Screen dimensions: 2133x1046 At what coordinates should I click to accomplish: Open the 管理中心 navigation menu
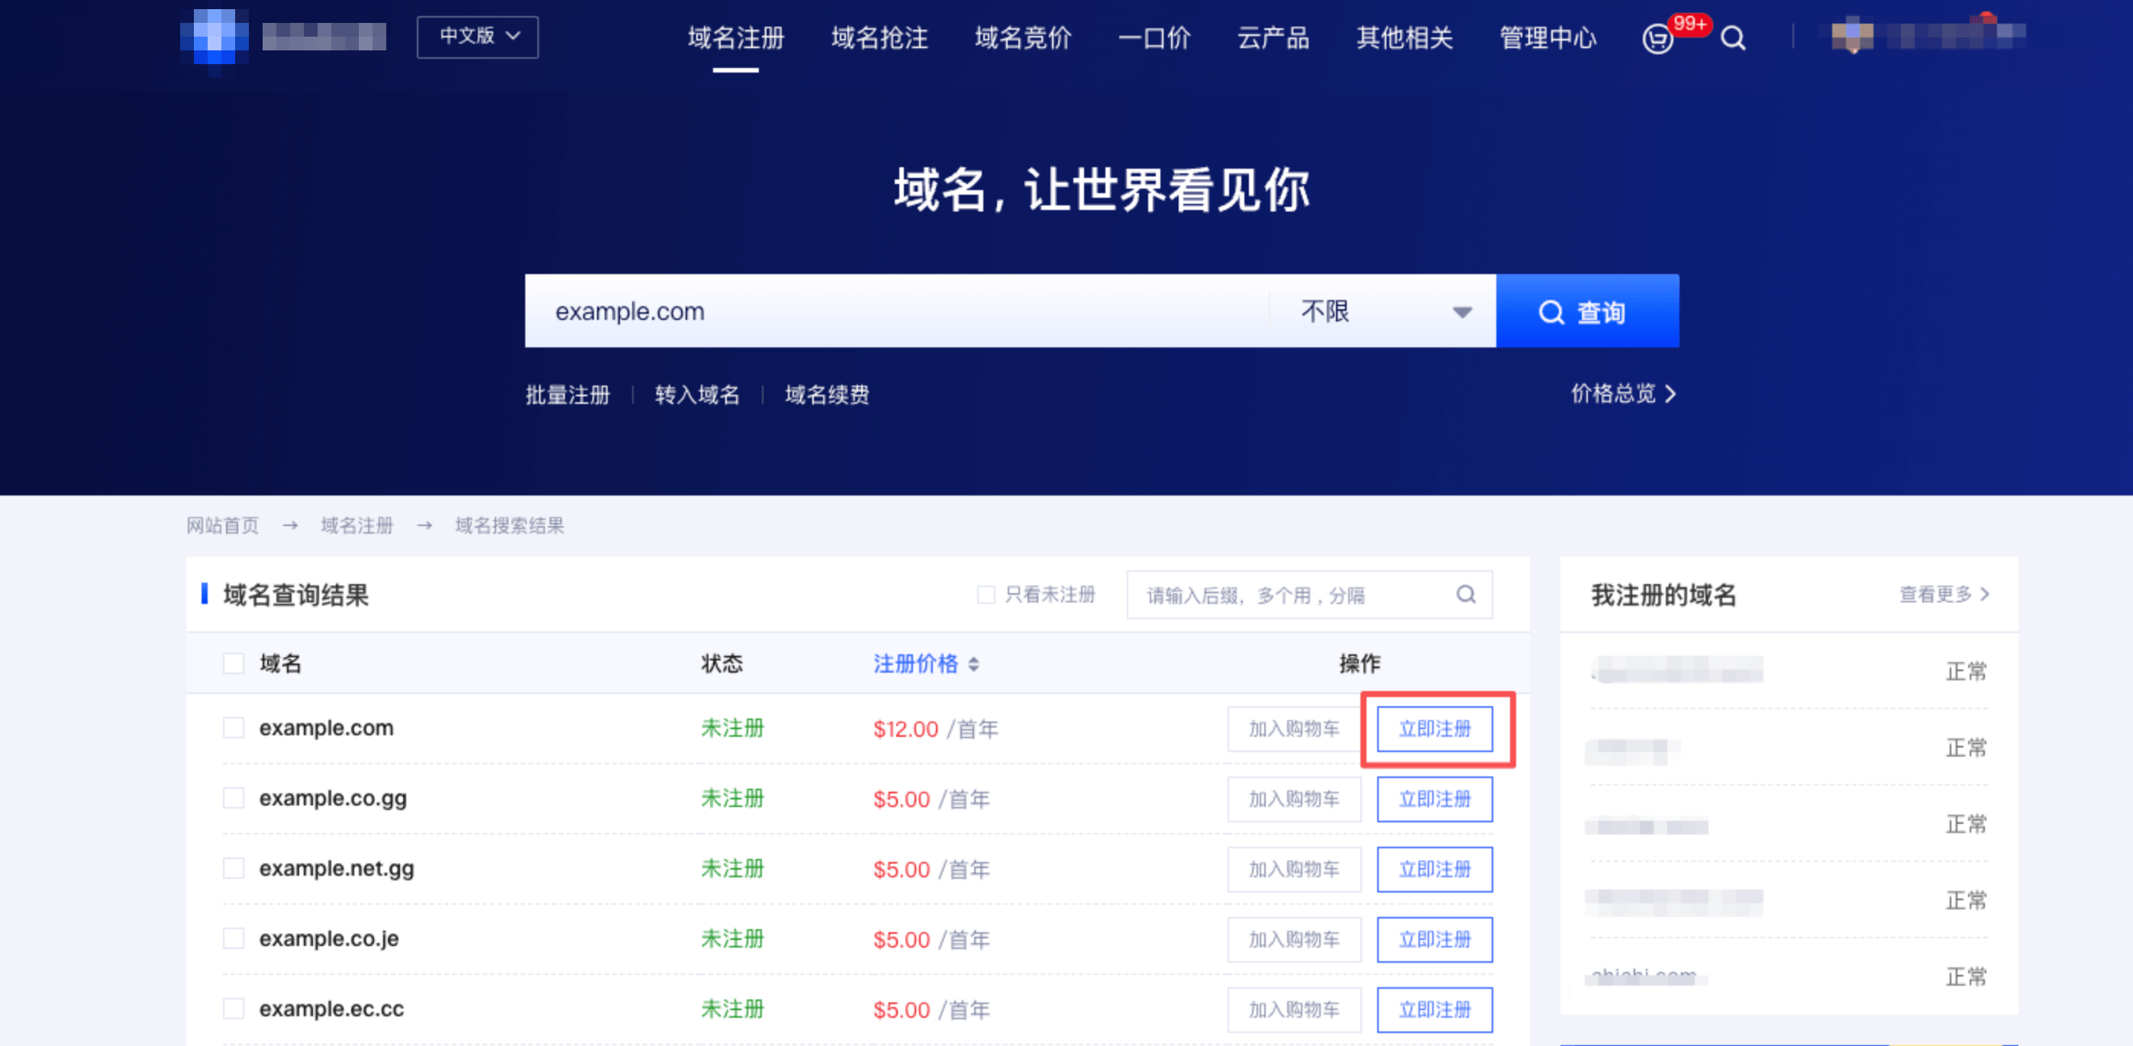pos(1547,38)
